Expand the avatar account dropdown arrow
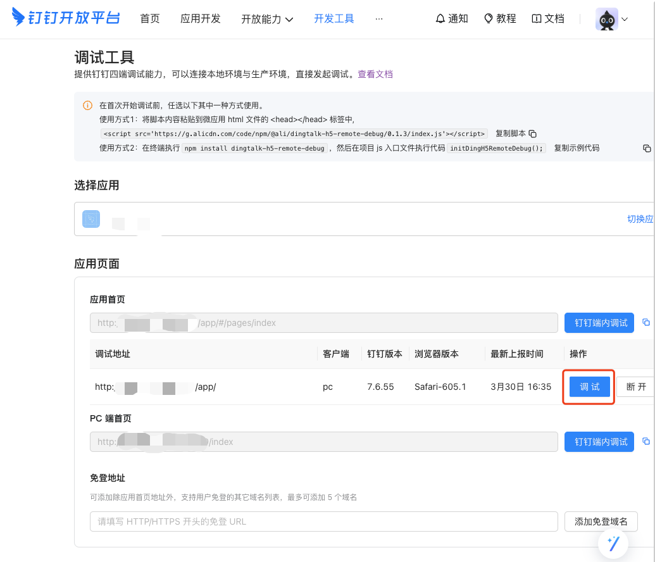The height and width of the screenshot is (562, 655). pos(625,19)
